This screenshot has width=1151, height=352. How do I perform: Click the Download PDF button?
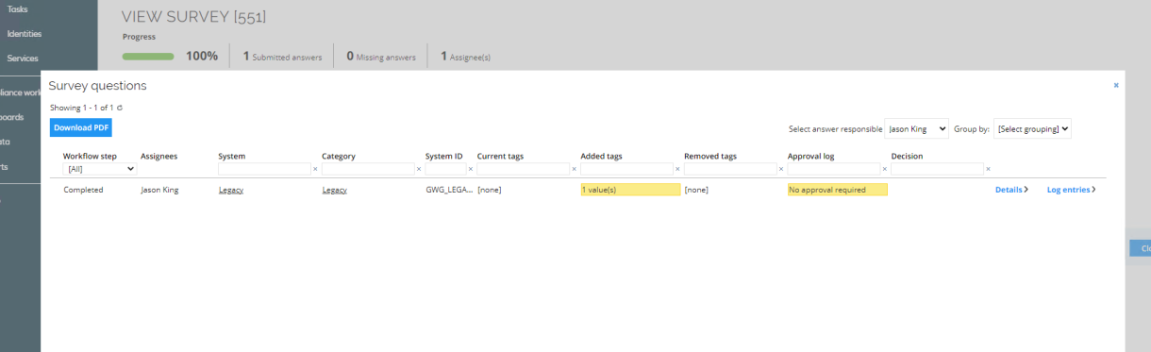coord(81,127)
